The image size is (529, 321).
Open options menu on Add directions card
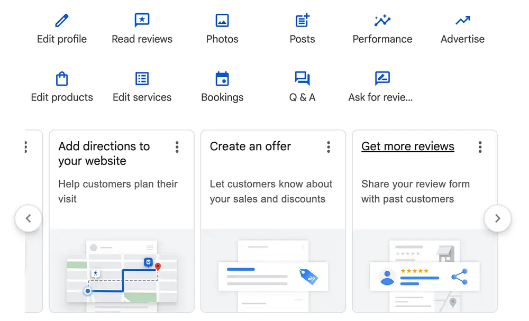pos(177,147)
